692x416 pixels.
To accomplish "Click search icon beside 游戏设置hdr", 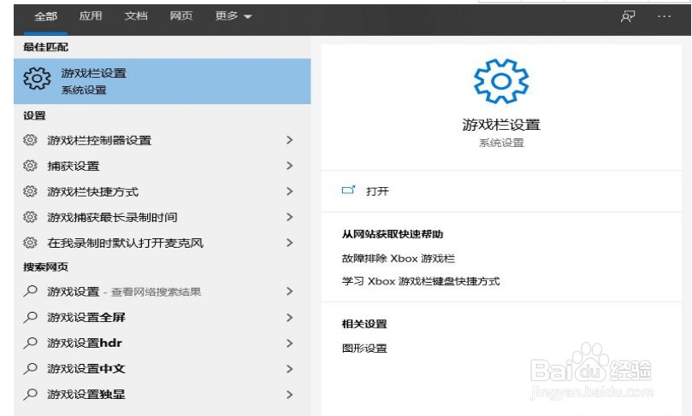I will 30,343.
